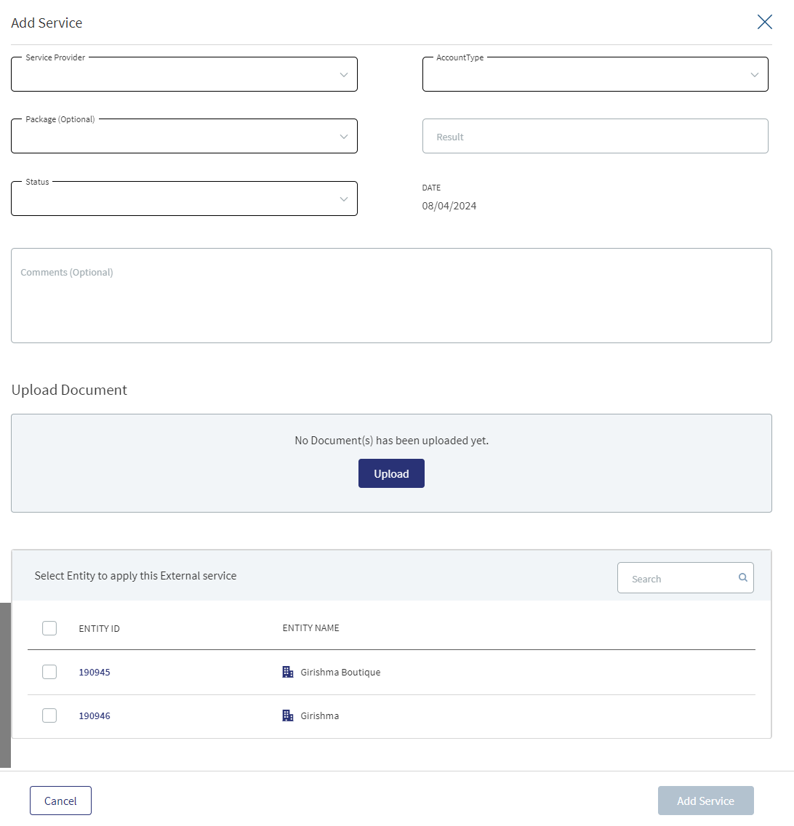Click the Add Service submit button
794x826 pixels.
pyautogui.click(x=705, y=801)
